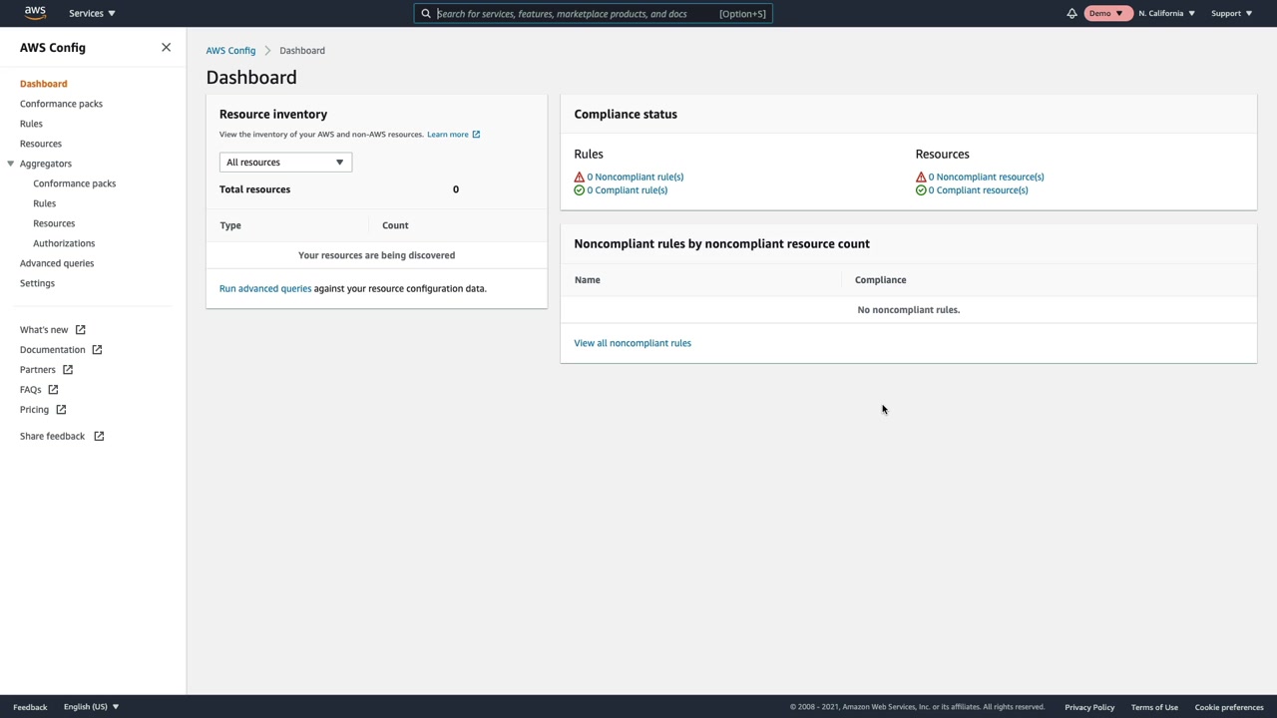Click the Count column header
The image size is (1277, 718).
tap(395, 225)
